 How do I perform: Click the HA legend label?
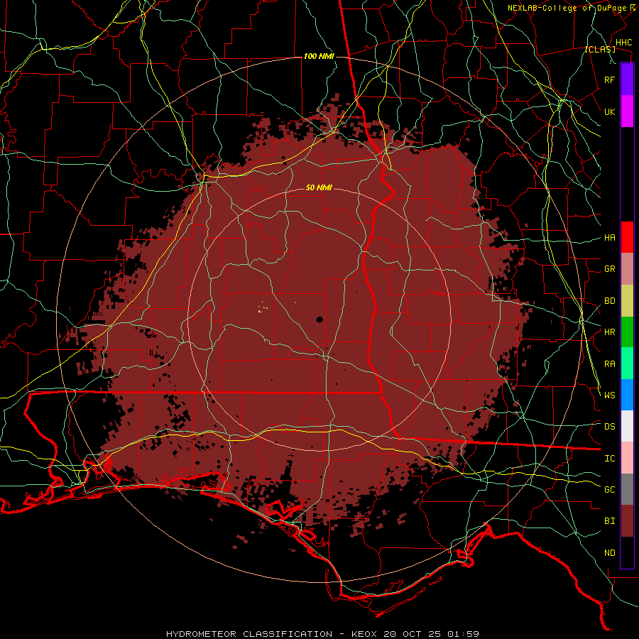click(610, 237)
